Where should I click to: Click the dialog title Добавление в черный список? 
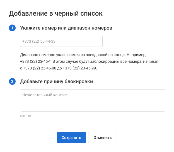click(56, 13)
